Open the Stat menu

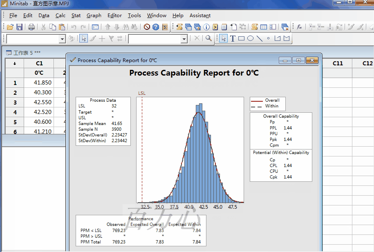point(76,16)
